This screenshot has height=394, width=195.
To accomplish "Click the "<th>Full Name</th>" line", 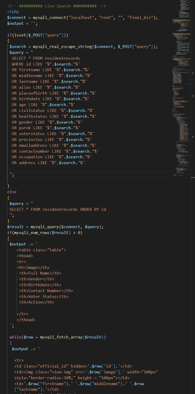I will (40, 273).
